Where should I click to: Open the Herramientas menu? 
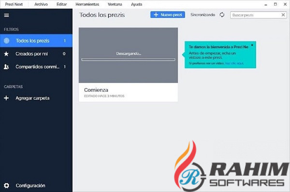[x=87, y=4]
